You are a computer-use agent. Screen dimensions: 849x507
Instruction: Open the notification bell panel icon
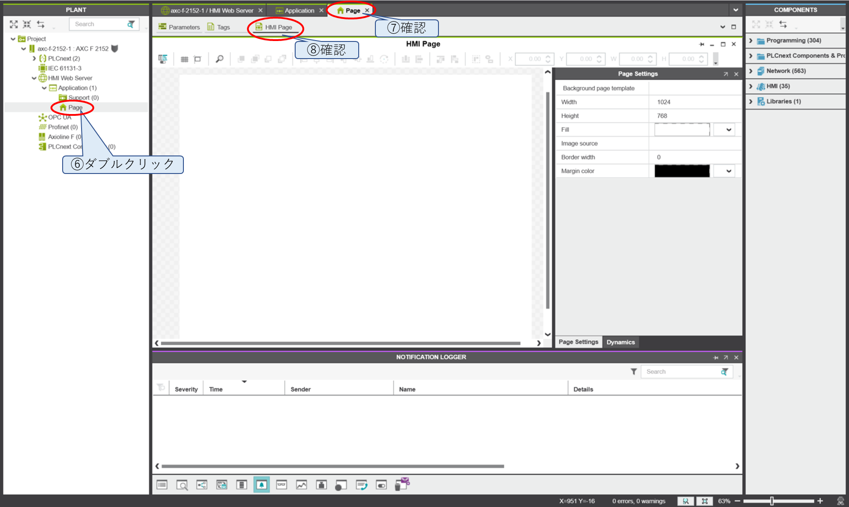pos(261,485)
